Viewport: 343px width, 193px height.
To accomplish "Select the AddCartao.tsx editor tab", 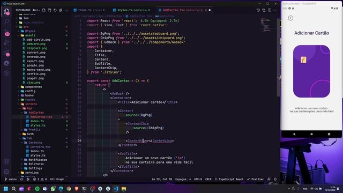I will [x=185, y=10].
